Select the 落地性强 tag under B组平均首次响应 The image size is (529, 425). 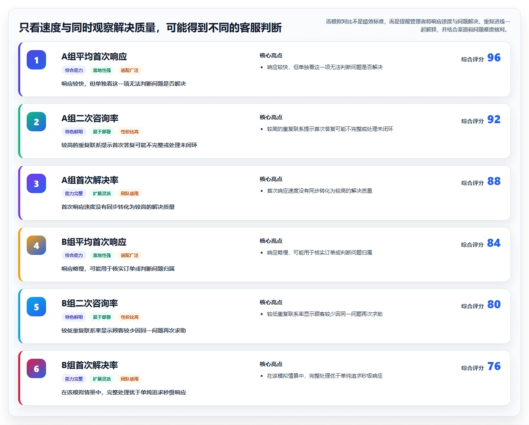coord(102,255)
